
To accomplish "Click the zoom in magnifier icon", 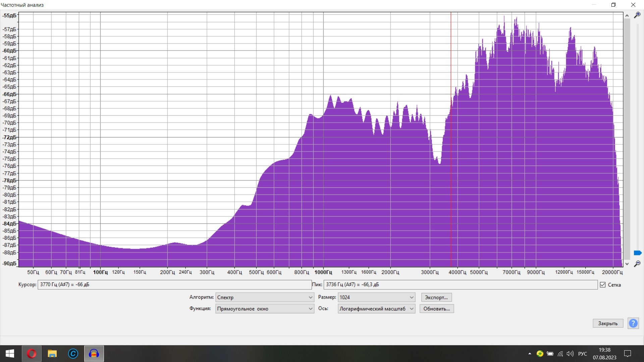I will click(x=637, y=15).
